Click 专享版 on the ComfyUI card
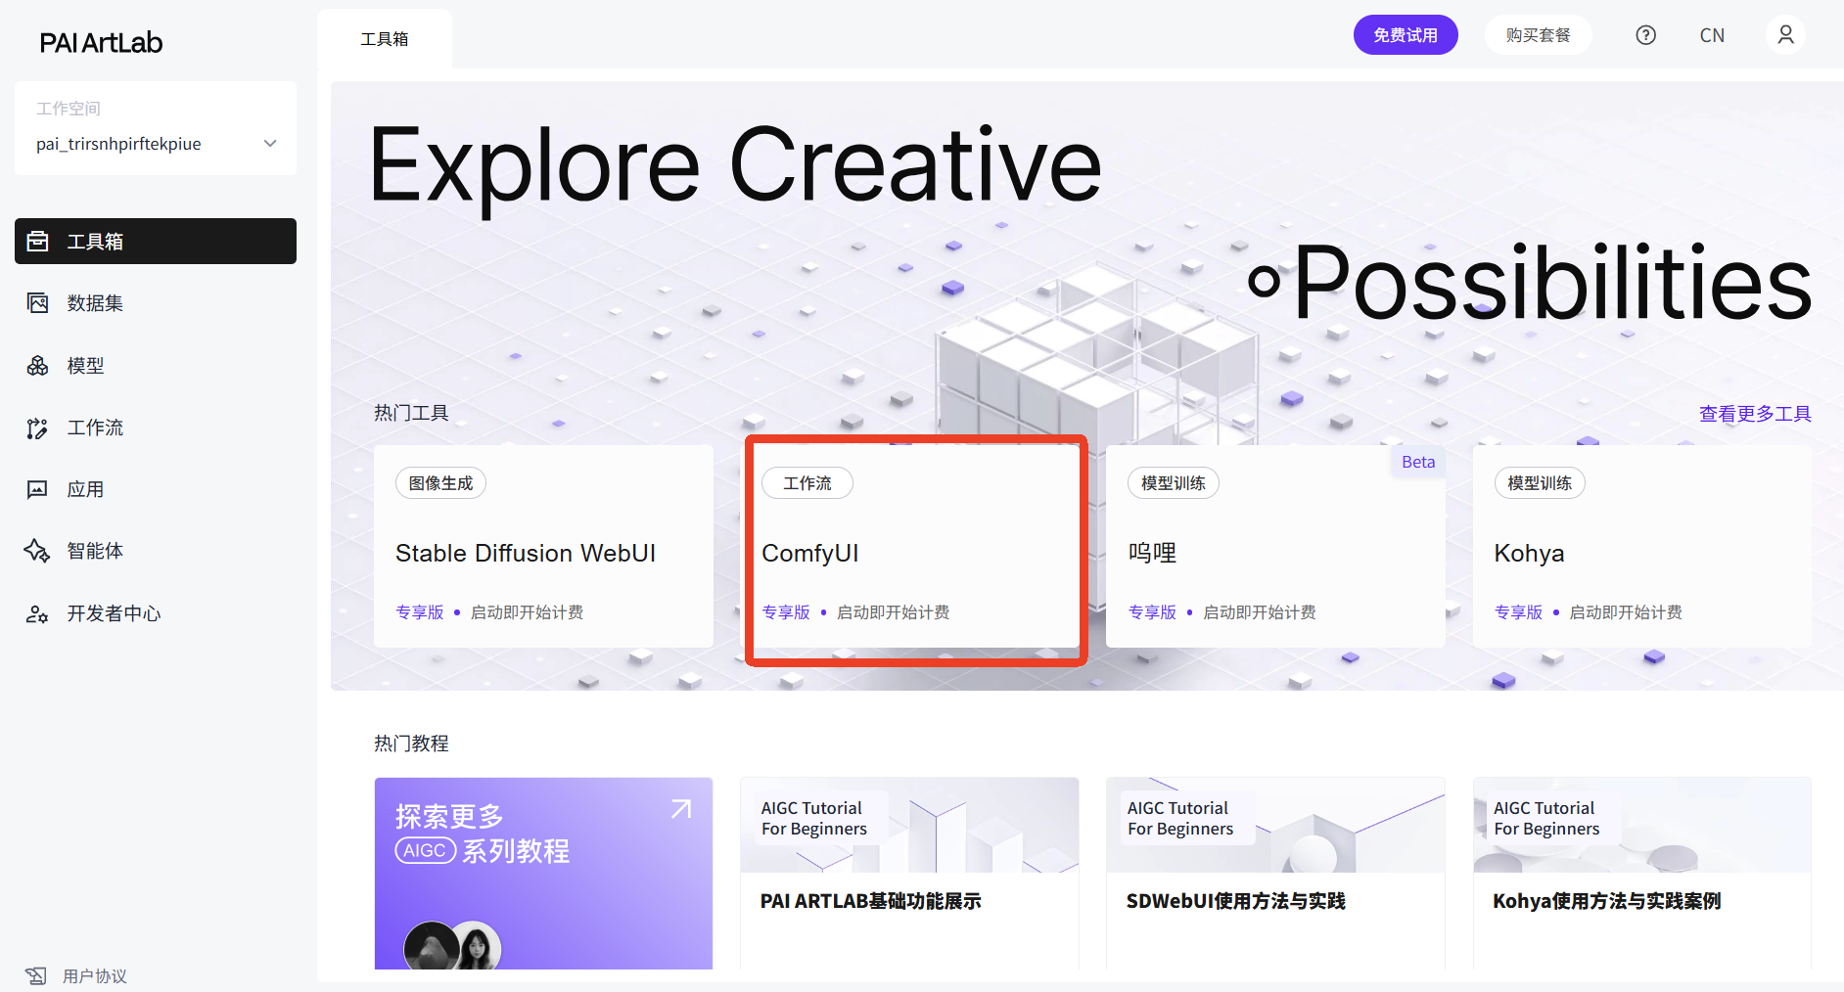Viewport: 1844px width, 992px height. [x=786, y=612]
